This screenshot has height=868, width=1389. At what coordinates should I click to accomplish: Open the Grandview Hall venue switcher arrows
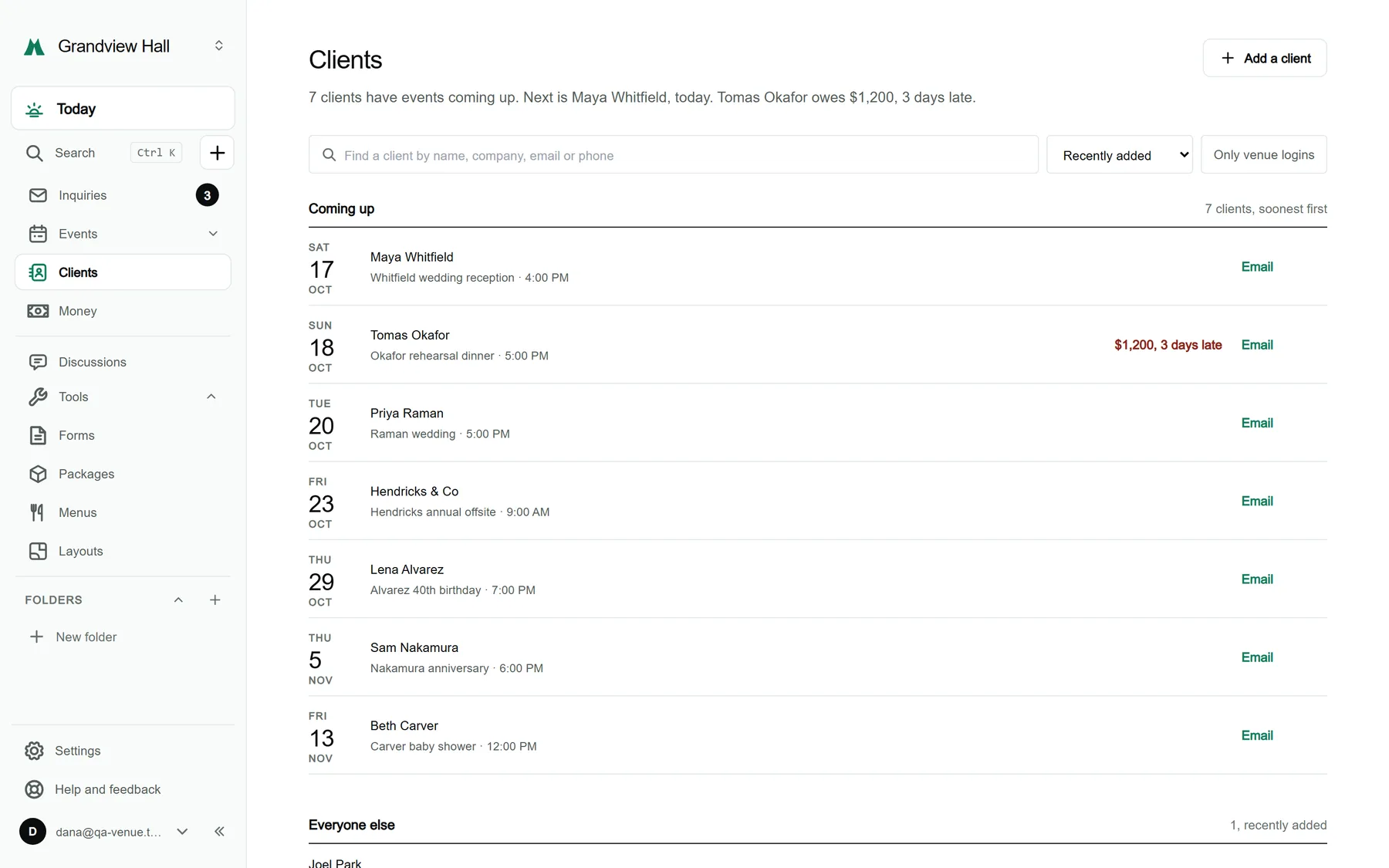219,46
